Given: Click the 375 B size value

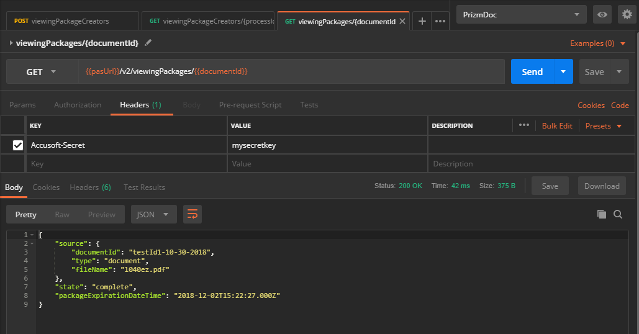Looking at the screenshot, I should coord(506,186).
